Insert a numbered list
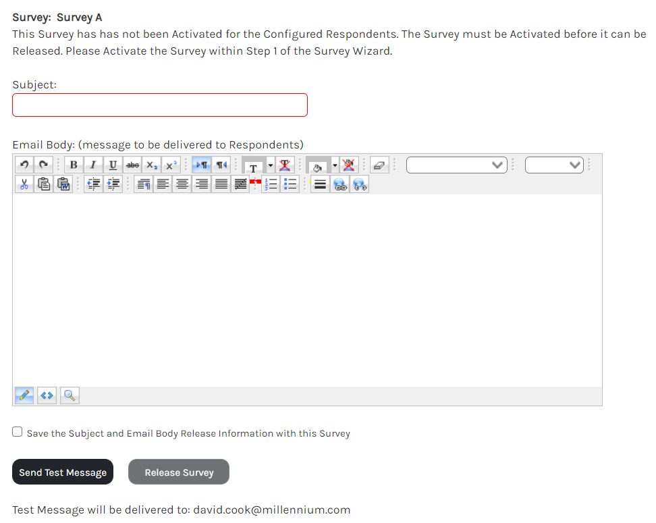 [271, 184]
